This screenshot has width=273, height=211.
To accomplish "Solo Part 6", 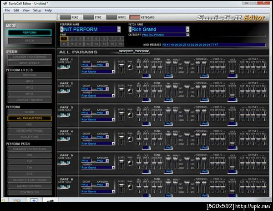I will (68, 186).
